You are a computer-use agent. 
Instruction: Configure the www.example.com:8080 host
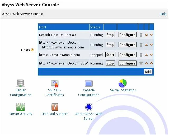(x=128, y=63)
